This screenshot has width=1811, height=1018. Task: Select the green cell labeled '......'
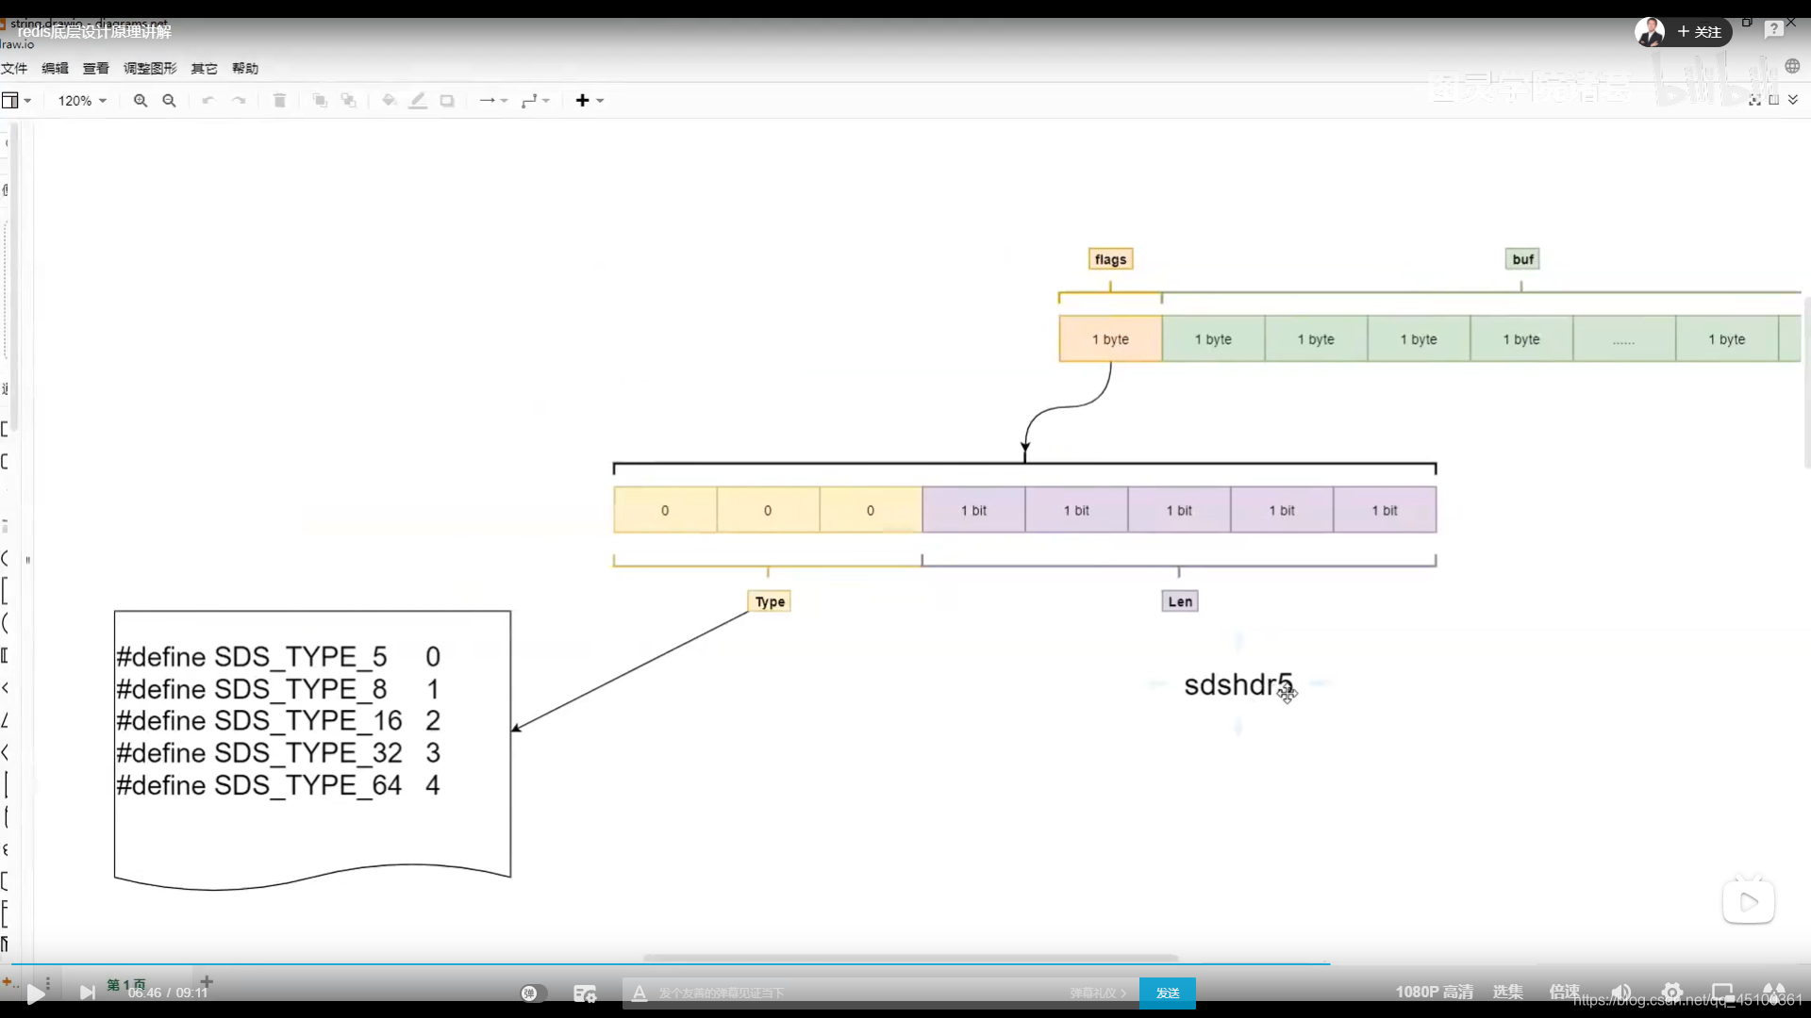tap(1624, 339)
